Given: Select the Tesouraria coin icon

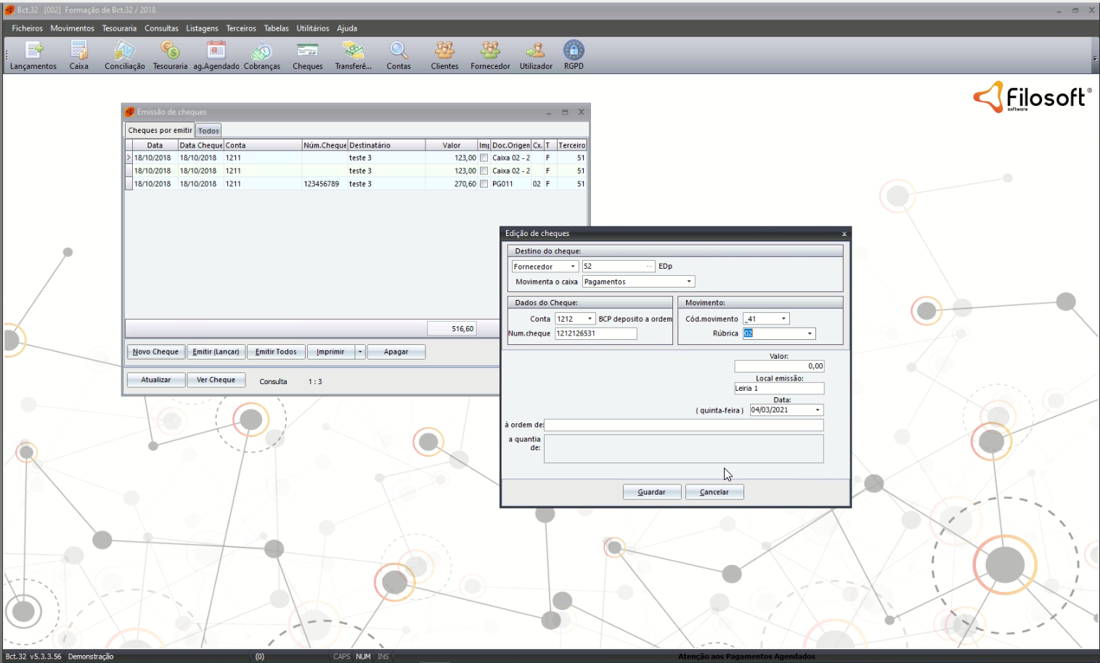Looking at the screenshot, I should point(170,51).
